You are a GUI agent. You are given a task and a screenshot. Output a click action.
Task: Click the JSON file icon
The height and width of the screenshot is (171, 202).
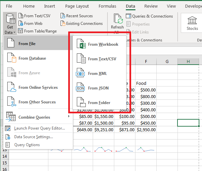[80, 87]
